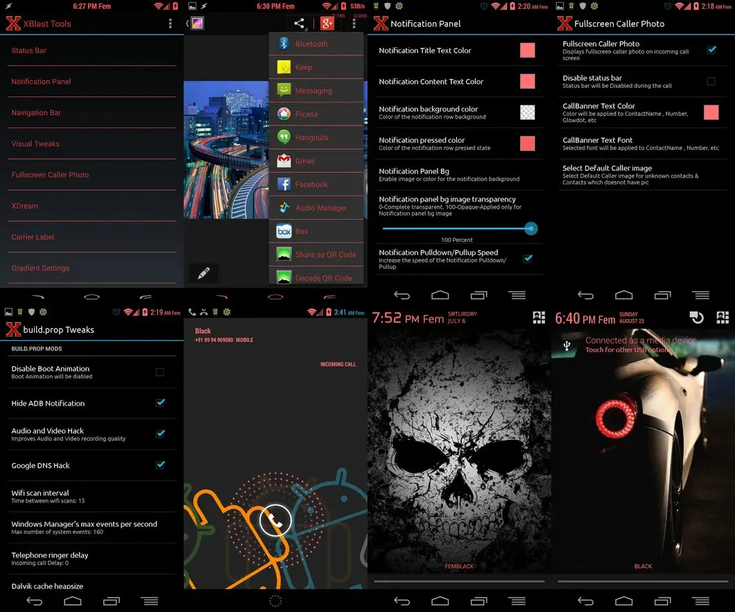Screen dimensions: 735x612
Task: Tap the Picasa icon in share list
Action: pyautogui.click(x=284, y=114)
